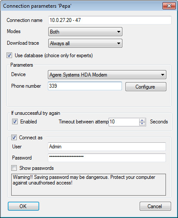Click the User field containing Admin
Image resolution: width=178 pixels, height=218 pixels.
107,147
